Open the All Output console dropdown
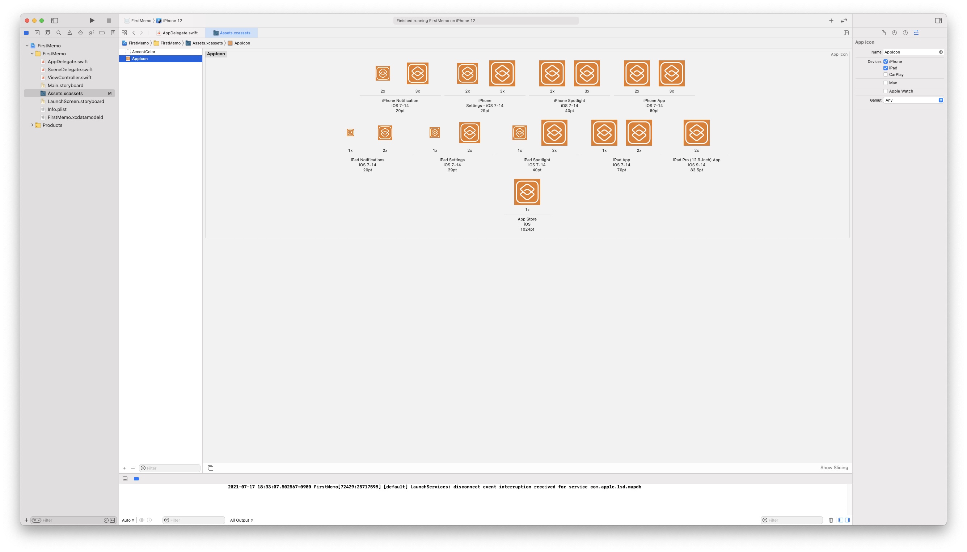This screenshot has width=967, height=552. click(x=241, y=520)
